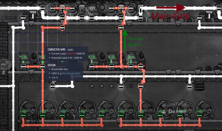
Task: Click the third 18130 battery charge label
Action: (131, 57)
